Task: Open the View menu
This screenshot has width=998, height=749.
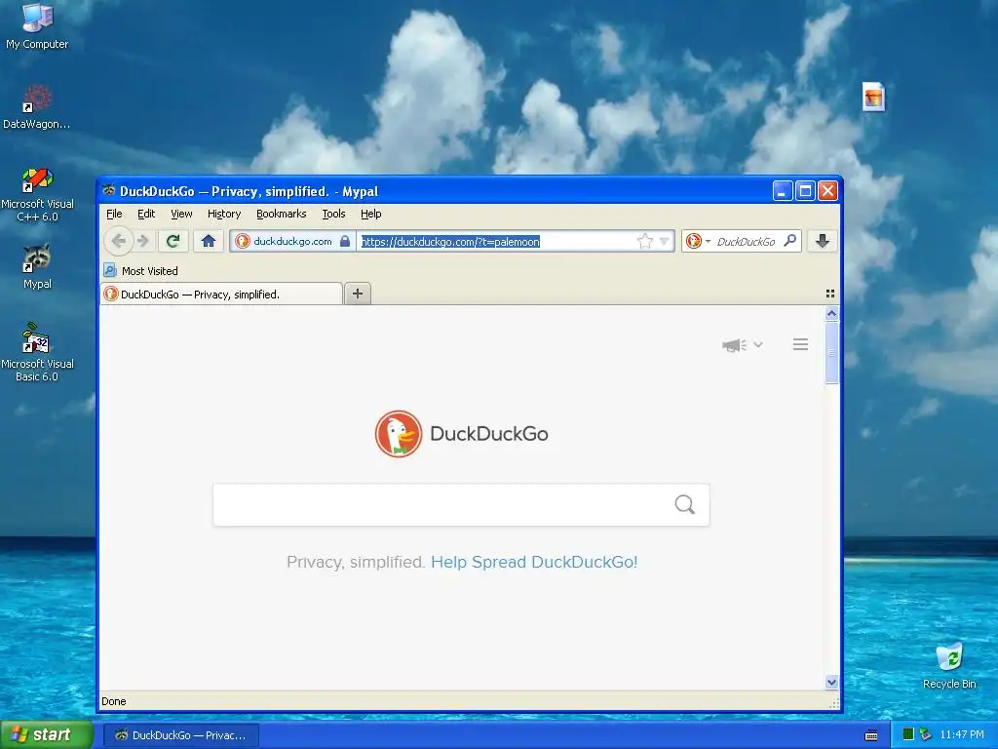Action: click(x=181, y=214)
